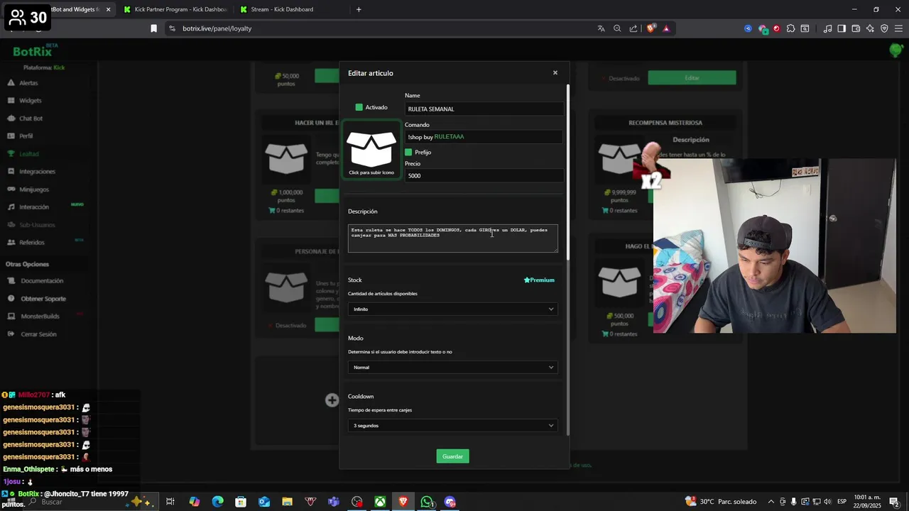This screenshot has height=511, width=909.
Task: Click the share page icon
Action: [x=633, y=28]
